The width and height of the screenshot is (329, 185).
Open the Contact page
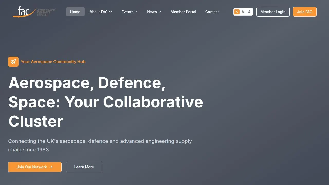(x=212, y=12)
